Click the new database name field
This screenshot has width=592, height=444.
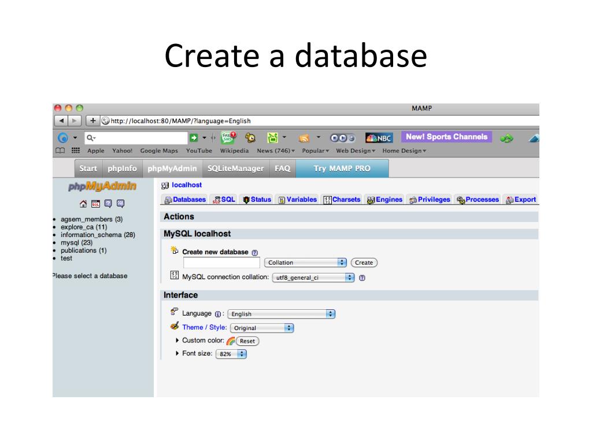click(221, 262)
